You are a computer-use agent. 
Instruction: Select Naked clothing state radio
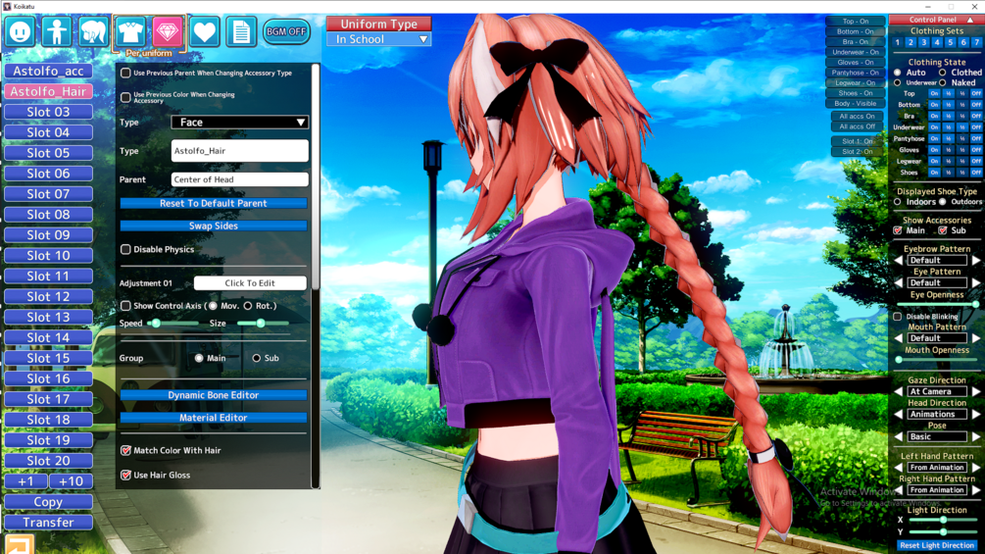[942, 83]
